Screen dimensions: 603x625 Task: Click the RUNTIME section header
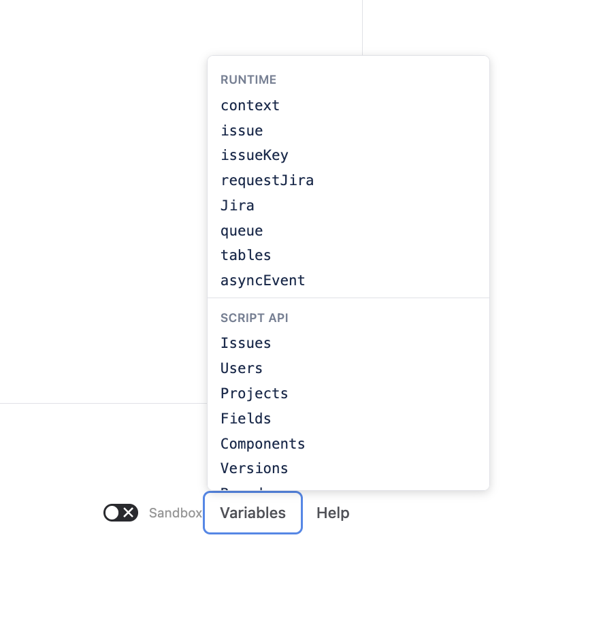248,80
